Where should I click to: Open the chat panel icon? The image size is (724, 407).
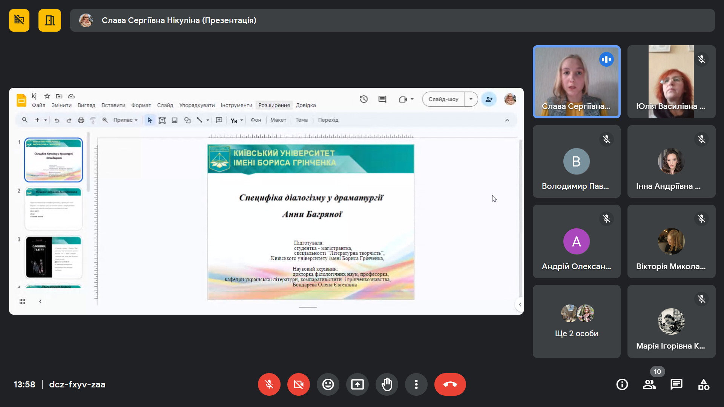point(676,384)
